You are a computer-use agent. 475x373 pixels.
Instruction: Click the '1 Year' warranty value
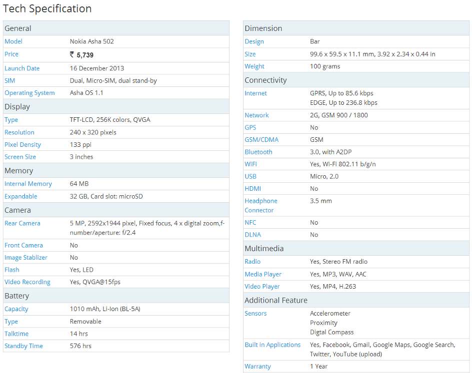(318, 367)
